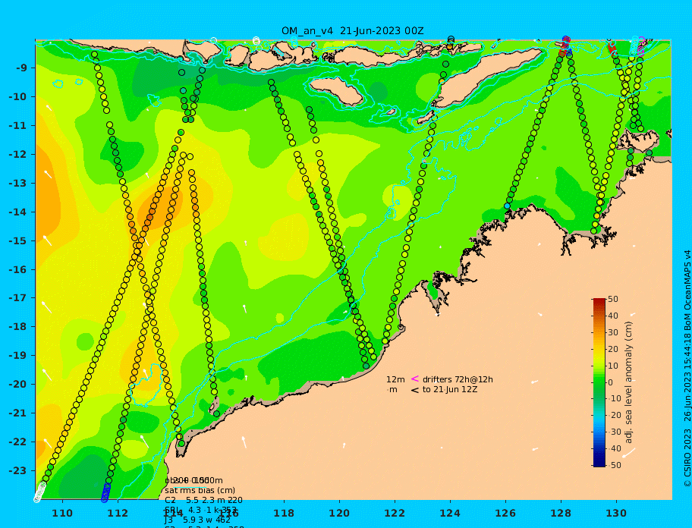Click the '-14' latitude axis label

[x=17, y=212]
